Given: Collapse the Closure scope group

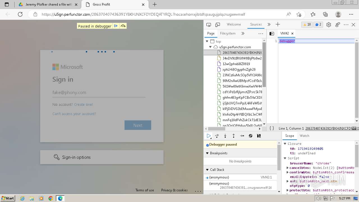Looking at the screenshot, I should tap(285, 144).
